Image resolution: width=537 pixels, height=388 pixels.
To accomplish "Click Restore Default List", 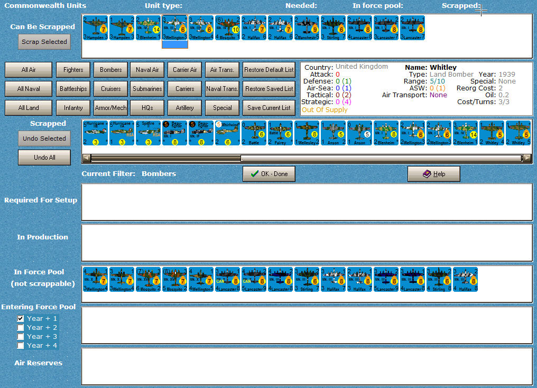I will [x=269, y=70].
